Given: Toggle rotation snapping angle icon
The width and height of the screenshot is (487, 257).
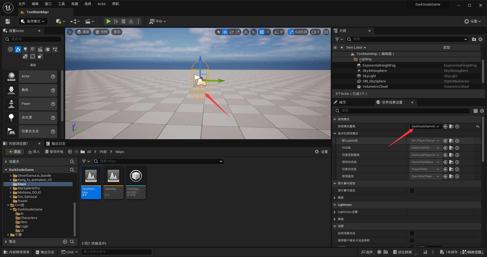Looking at the screenshot, I should 276,32.
